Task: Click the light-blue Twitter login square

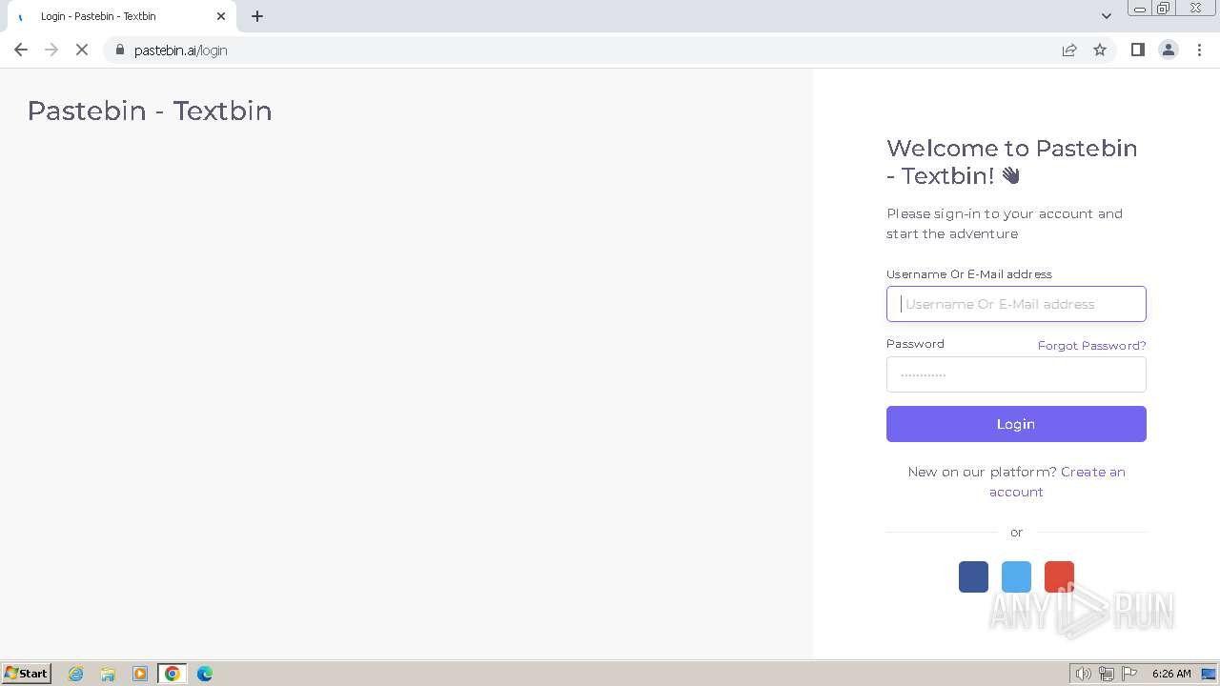Action: (x=1016, y=576)
